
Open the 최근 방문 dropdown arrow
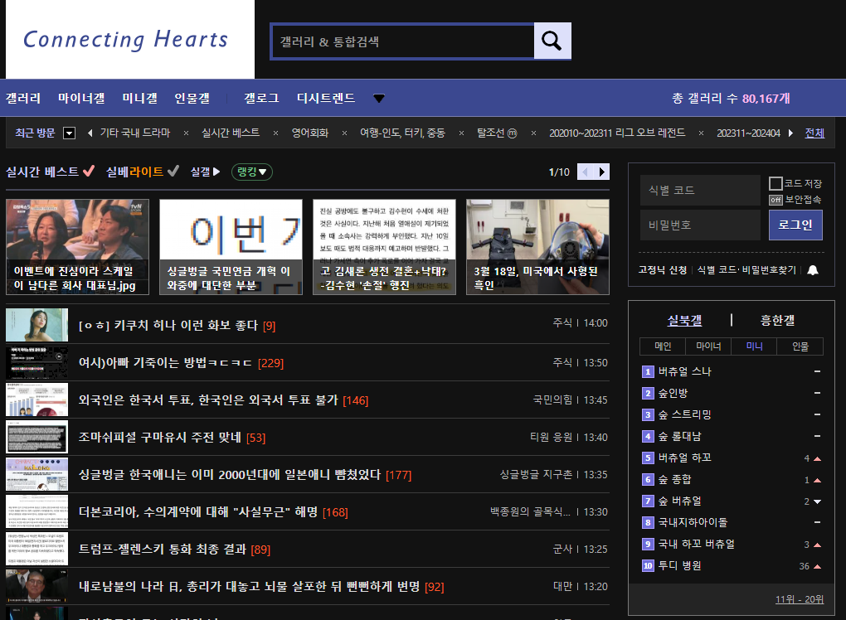pyautogui.click(x=70, y=133)
